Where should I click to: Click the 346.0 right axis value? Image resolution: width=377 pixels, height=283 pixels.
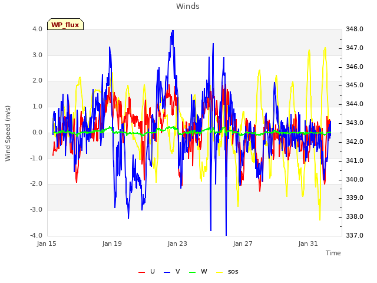(x=355, y=67)
